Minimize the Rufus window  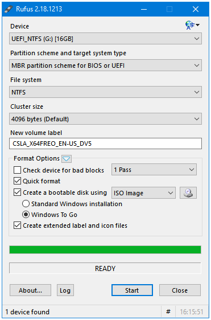[x=144, y=9]
